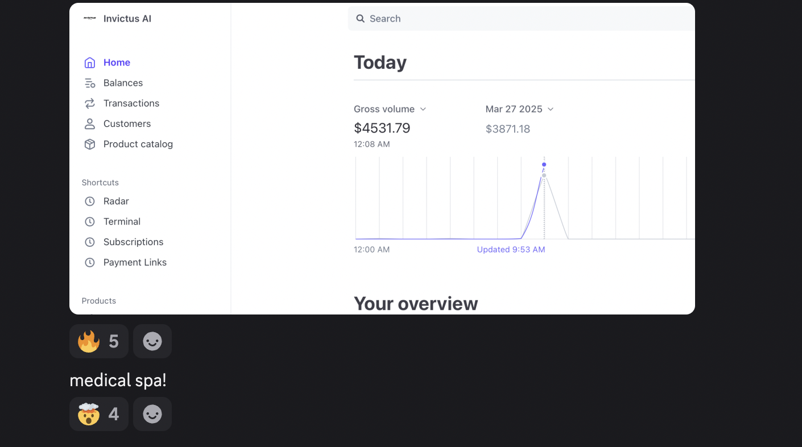Click the Updated 9:53 AM link
The image size is (802, 447).
(511, 250)
